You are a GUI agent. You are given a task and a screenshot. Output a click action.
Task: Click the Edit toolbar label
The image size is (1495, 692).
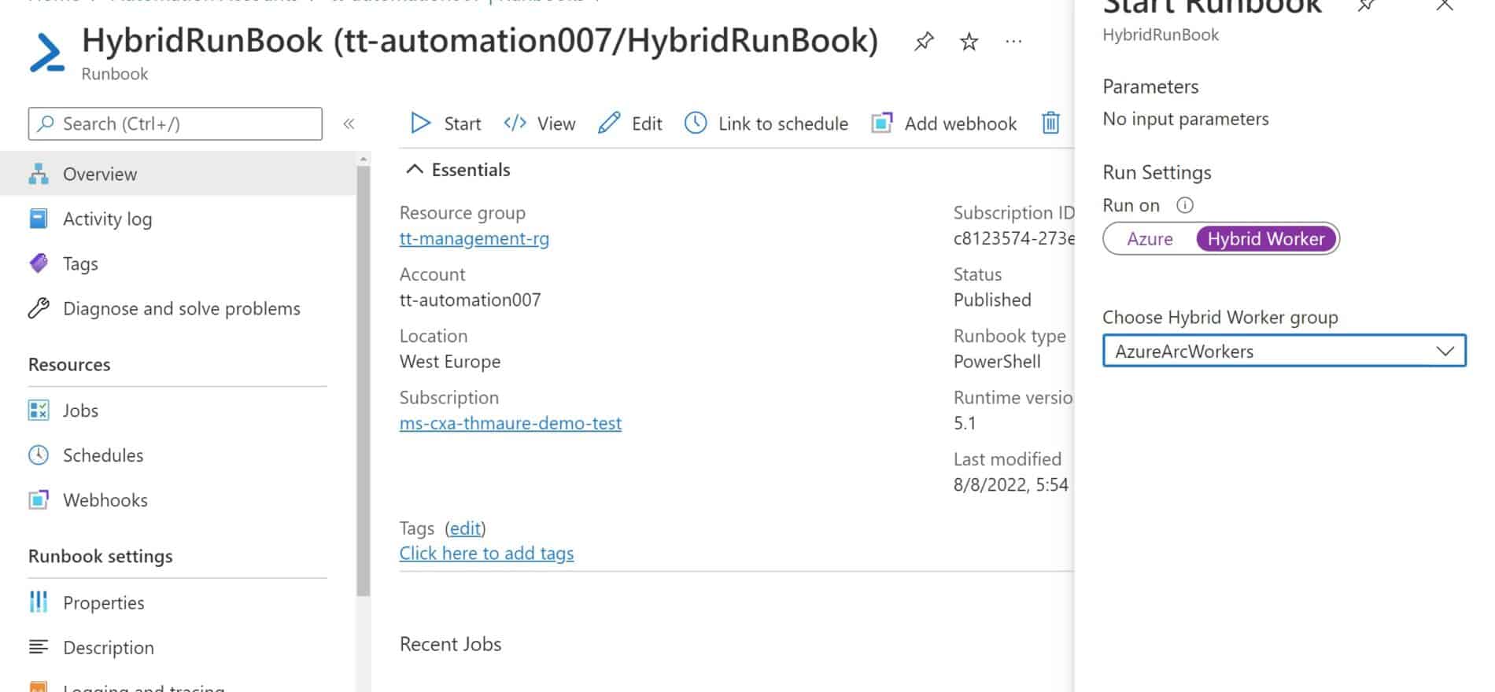pyautogui.click(x=647, y=123)
